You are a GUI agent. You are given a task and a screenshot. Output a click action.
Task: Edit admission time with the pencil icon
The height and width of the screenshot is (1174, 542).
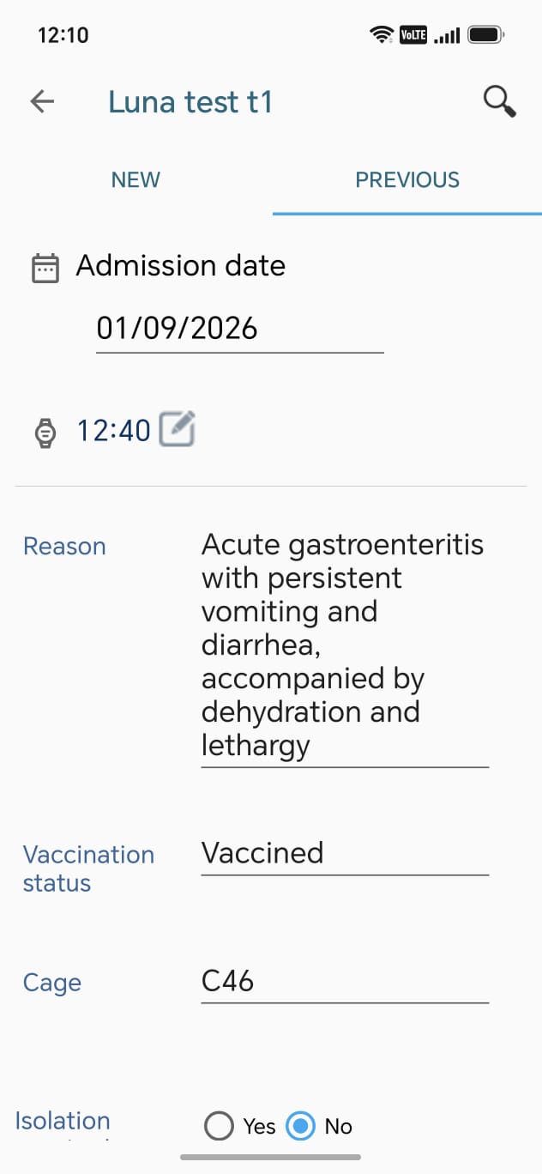point(178,428)
